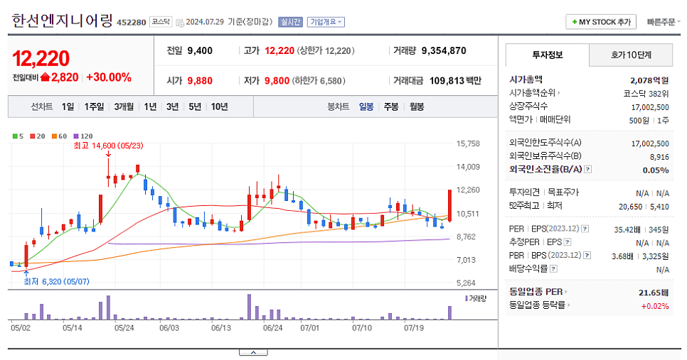
Task: Open the help icon beside 외국인소진율(B/A)
Action: coord(588,169)
